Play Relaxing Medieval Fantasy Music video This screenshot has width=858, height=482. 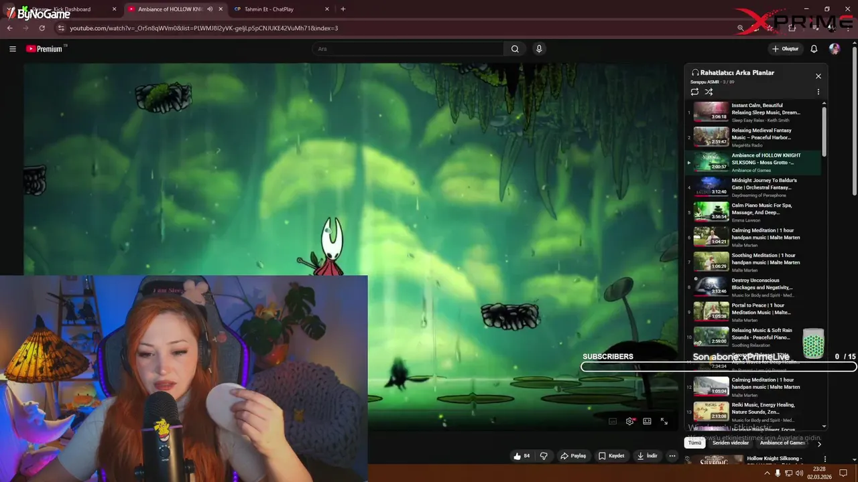pos(753,137)
